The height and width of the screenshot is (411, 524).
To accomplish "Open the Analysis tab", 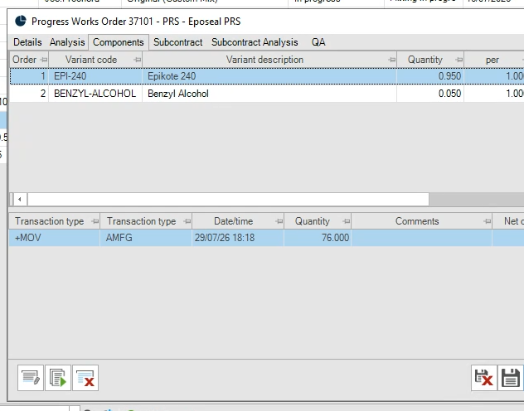I will (67, 42).
